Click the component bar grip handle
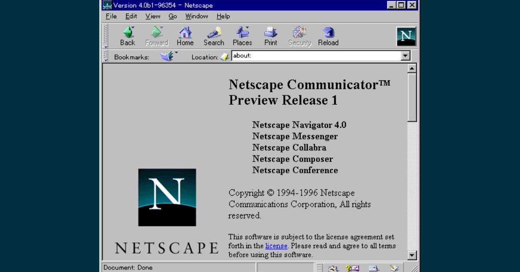Viewport: 520px width, 272px height. (319, 268)
